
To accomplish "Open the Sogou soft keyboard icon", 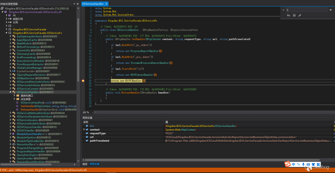I will [x=308, y=164].
